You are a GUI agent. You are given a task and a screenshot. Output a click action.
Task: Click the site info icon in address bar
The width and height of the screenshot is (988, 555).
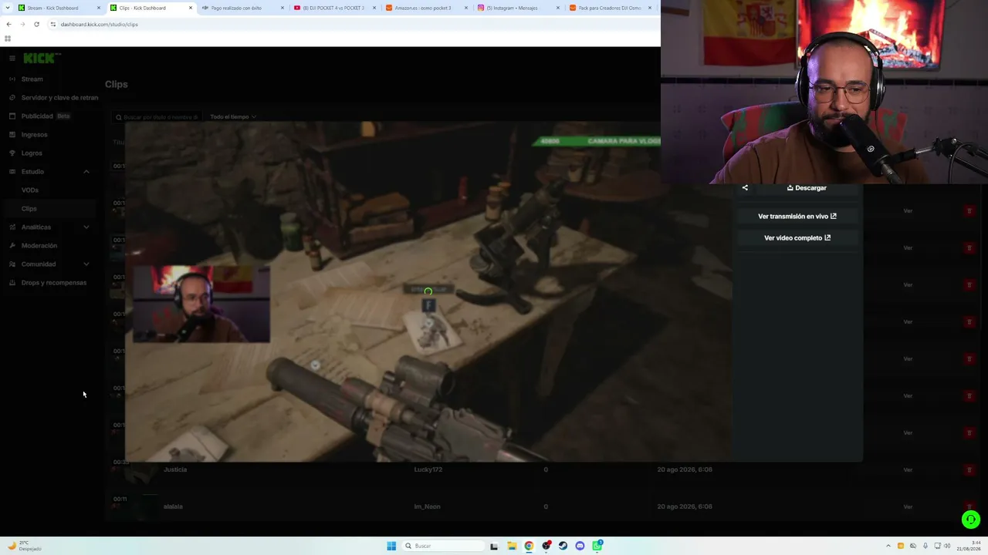pos(52,25)
